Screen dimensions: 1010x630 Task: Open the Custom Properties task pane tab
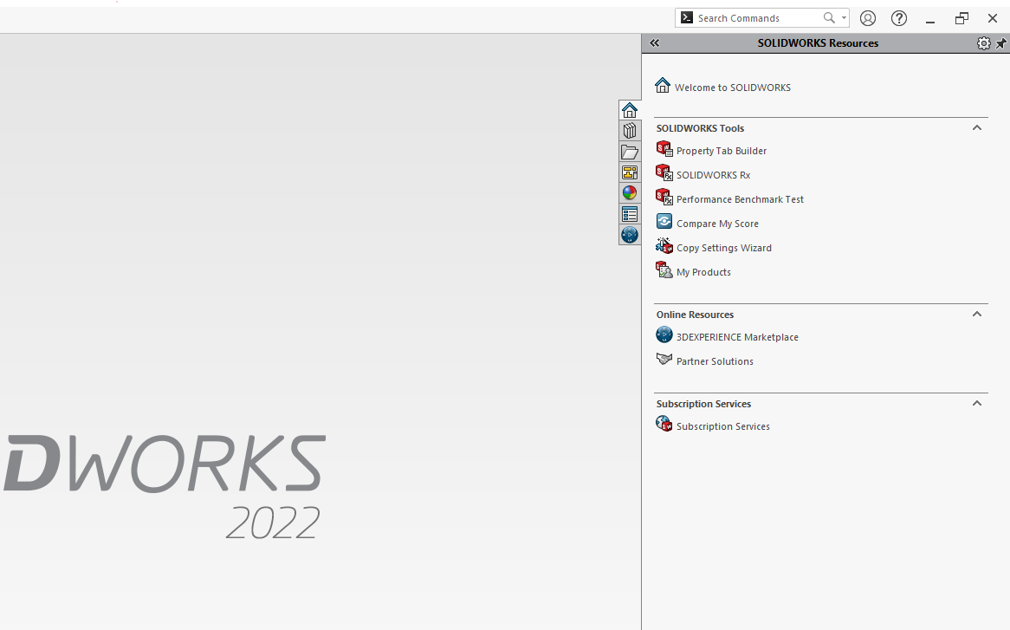click(630, 214)
